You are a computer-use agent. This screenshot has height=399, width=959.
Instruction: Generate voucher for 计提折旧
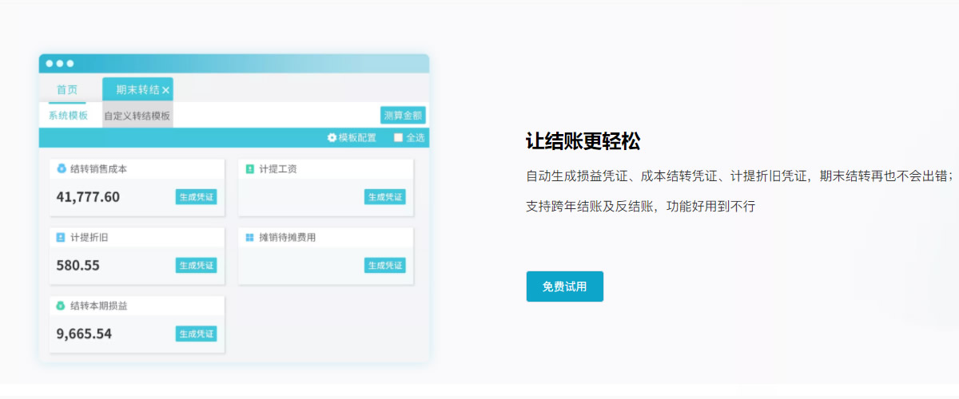(196, 266)
